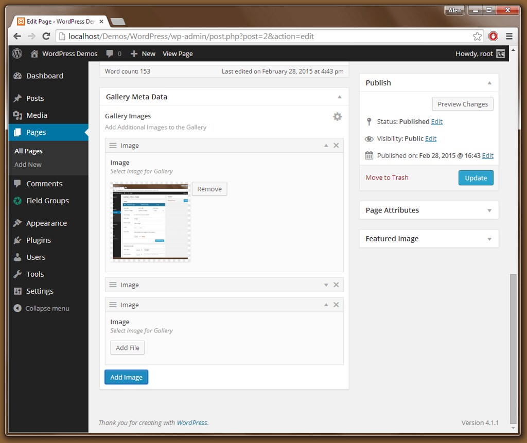This screenshot has width=527, height=443.
Task: Collapse the third Image row
Action: point(326,305)
